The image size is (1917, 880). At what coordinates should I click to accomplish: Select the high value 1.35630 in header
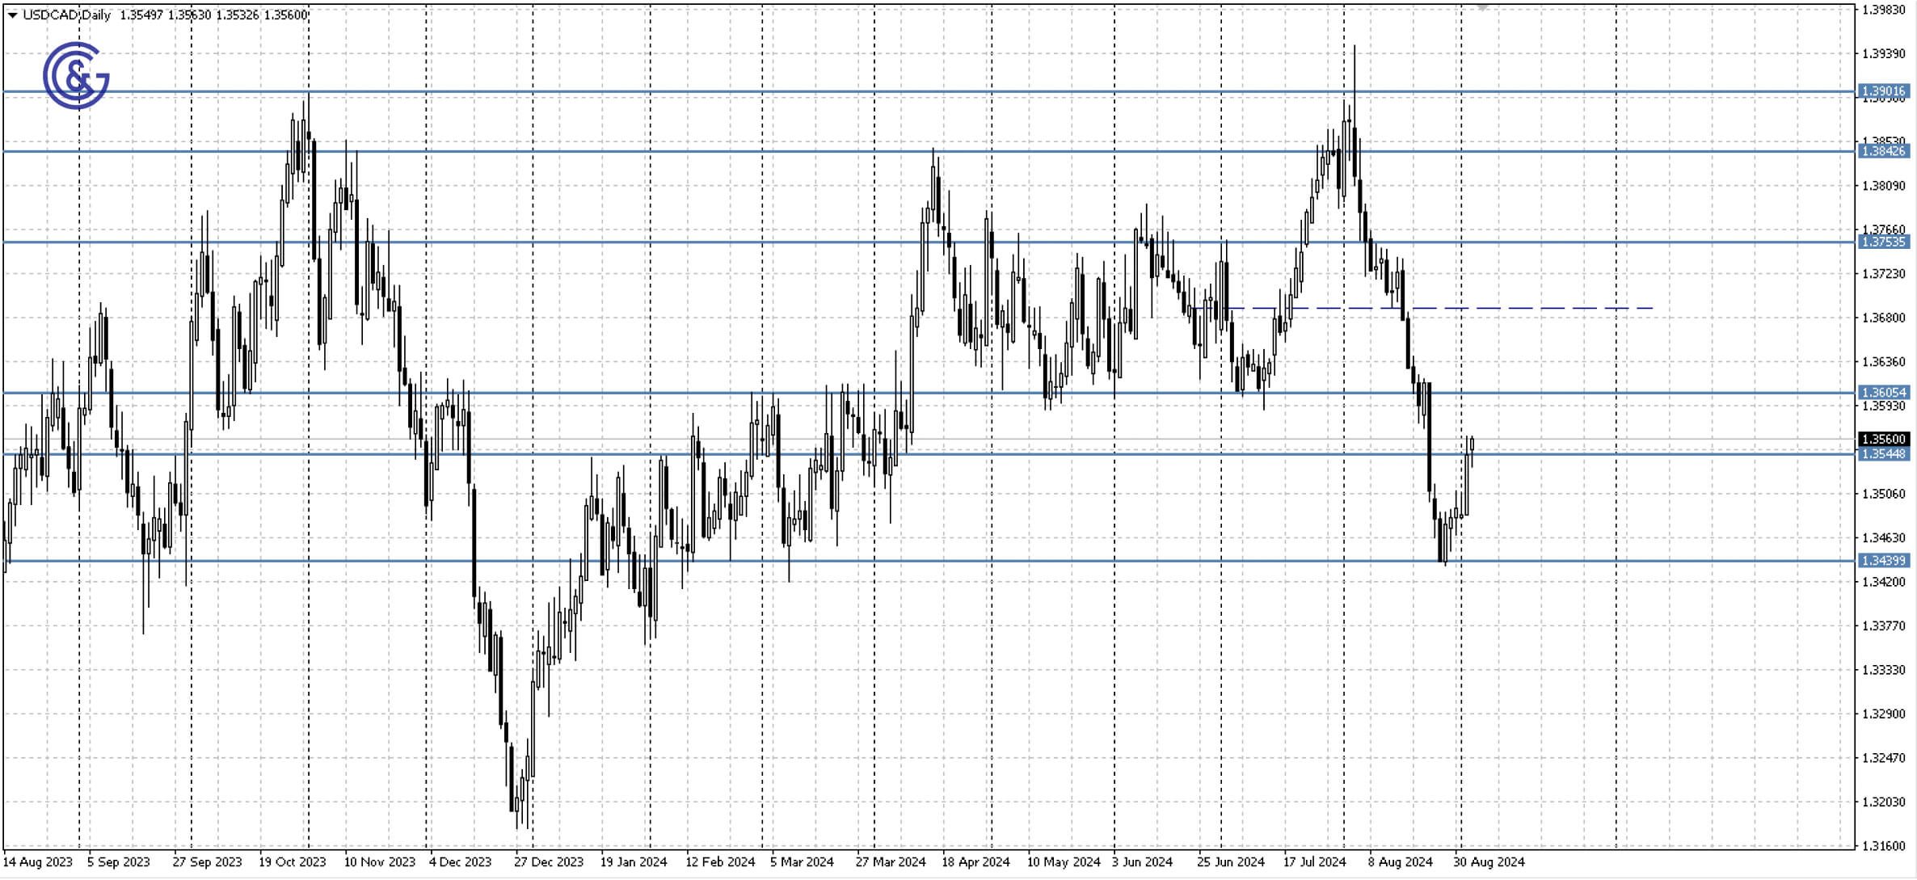click(189, 14)
